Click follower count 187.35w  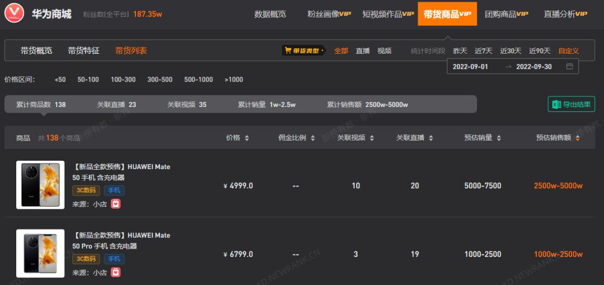[x=148, y=14]
